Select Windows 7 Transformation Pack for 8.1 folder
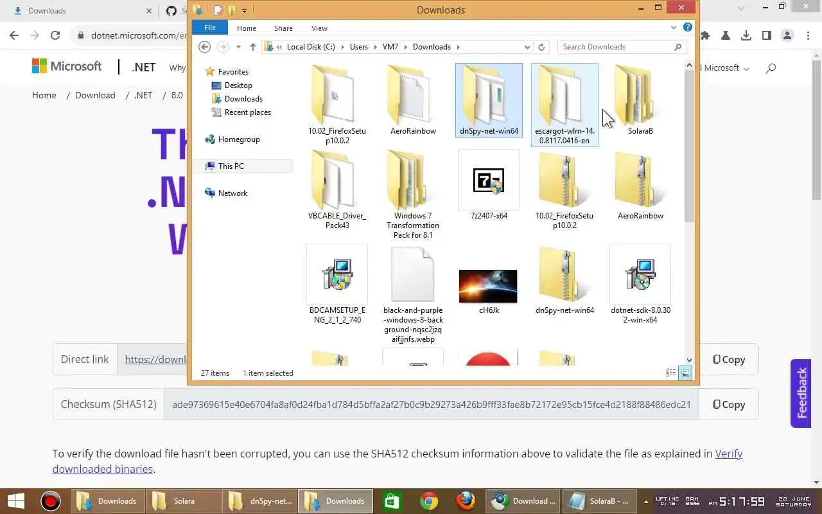The height and width of the screenshot is (514, 822). coord(413,195)
